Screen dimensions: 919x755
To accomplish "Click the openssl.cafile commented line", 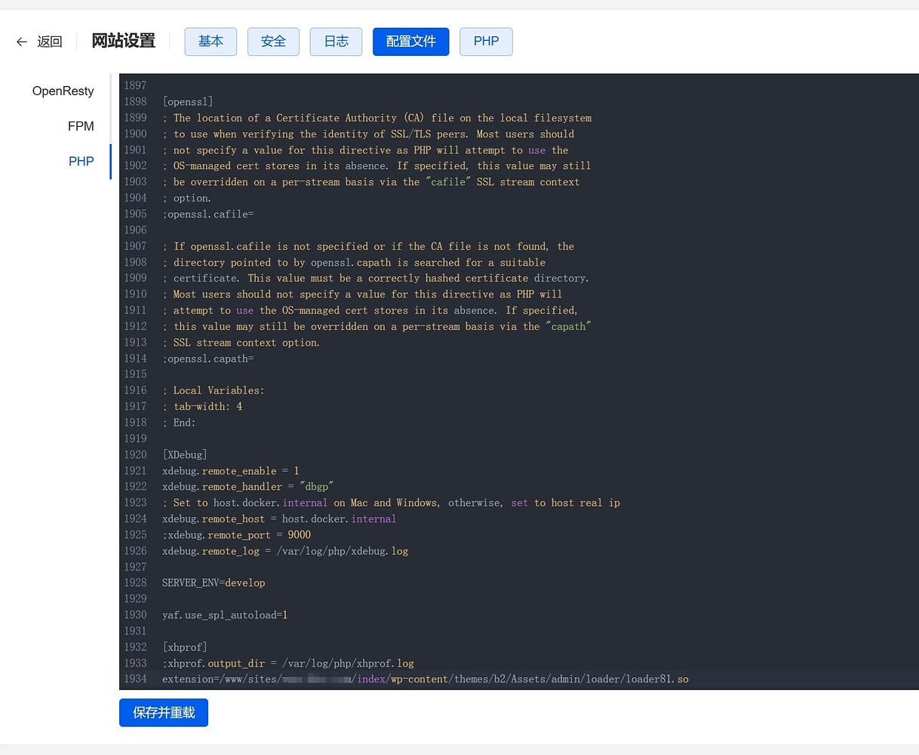I will click(x=207, y=214).
